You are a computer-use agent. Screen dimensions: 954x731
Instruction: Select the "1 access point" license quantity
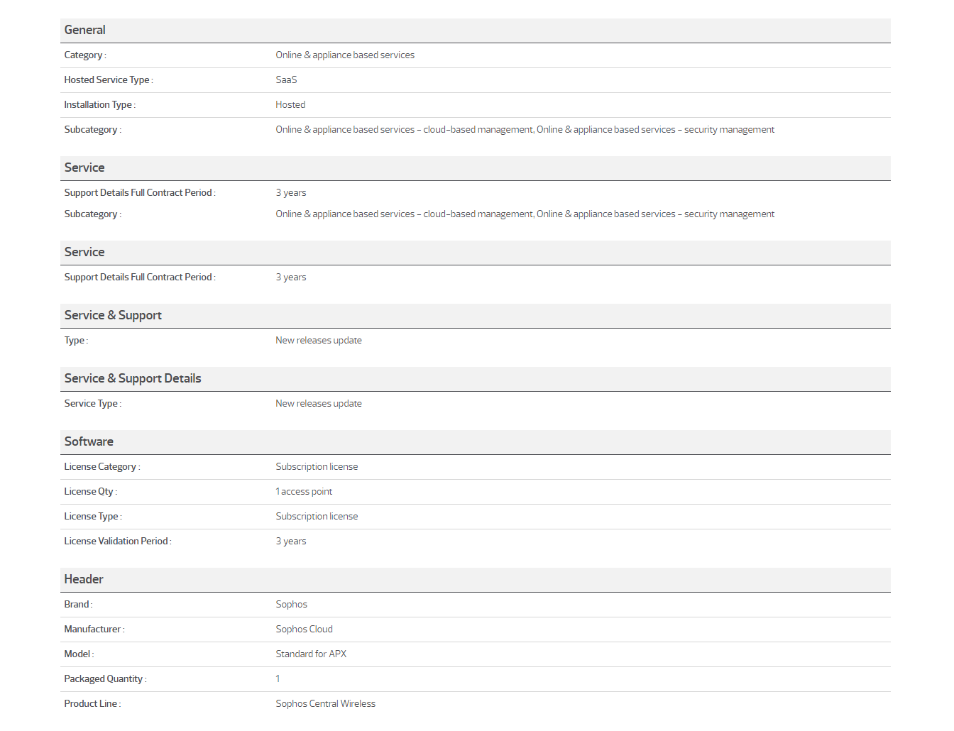(304, 492)
